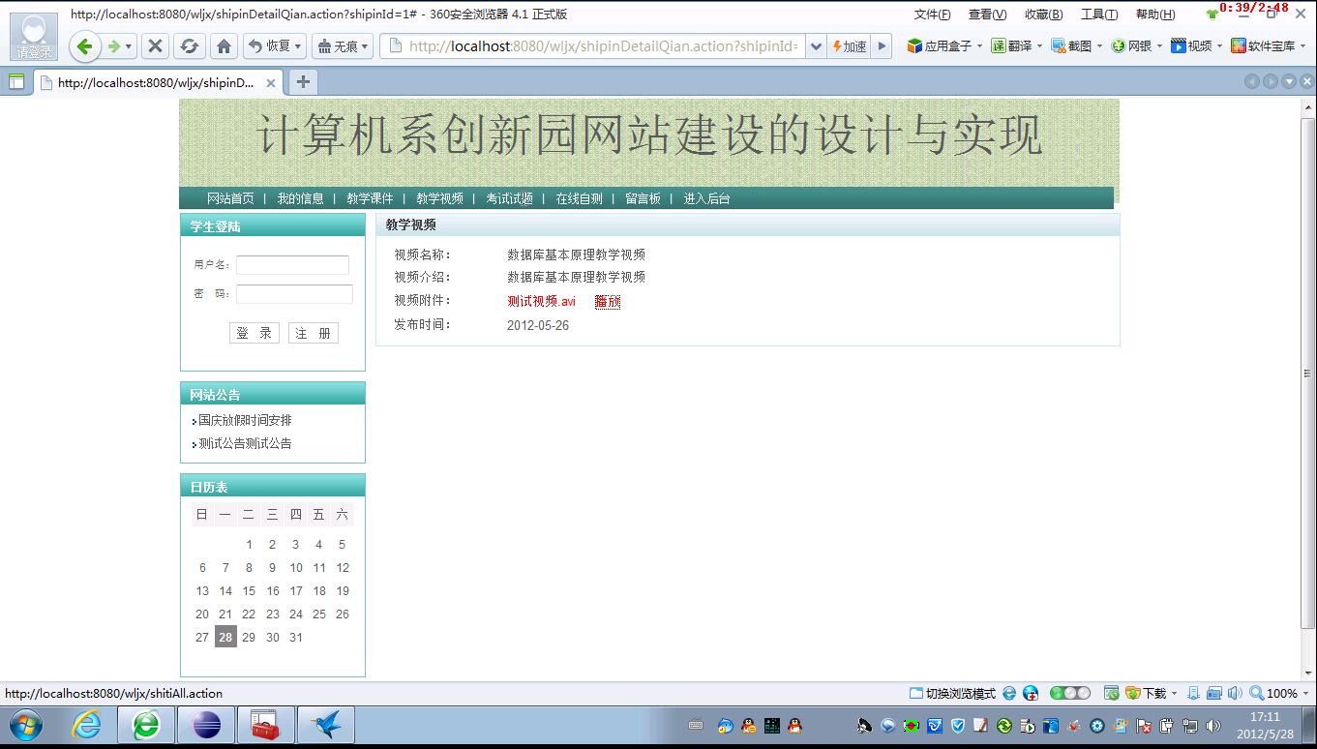The width and height of the screenshot is (1317, 749).
Task: Open 在线自测 nav link
Action: point(579,198)
